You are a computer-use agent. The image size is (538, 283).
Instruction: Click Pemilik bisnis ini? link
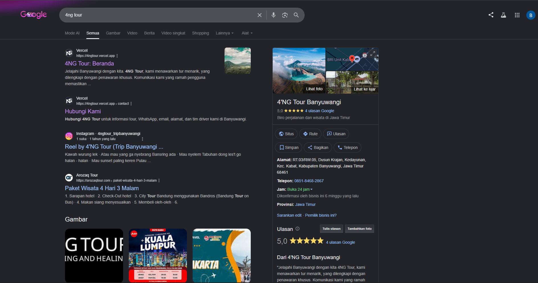pos(321,215)
